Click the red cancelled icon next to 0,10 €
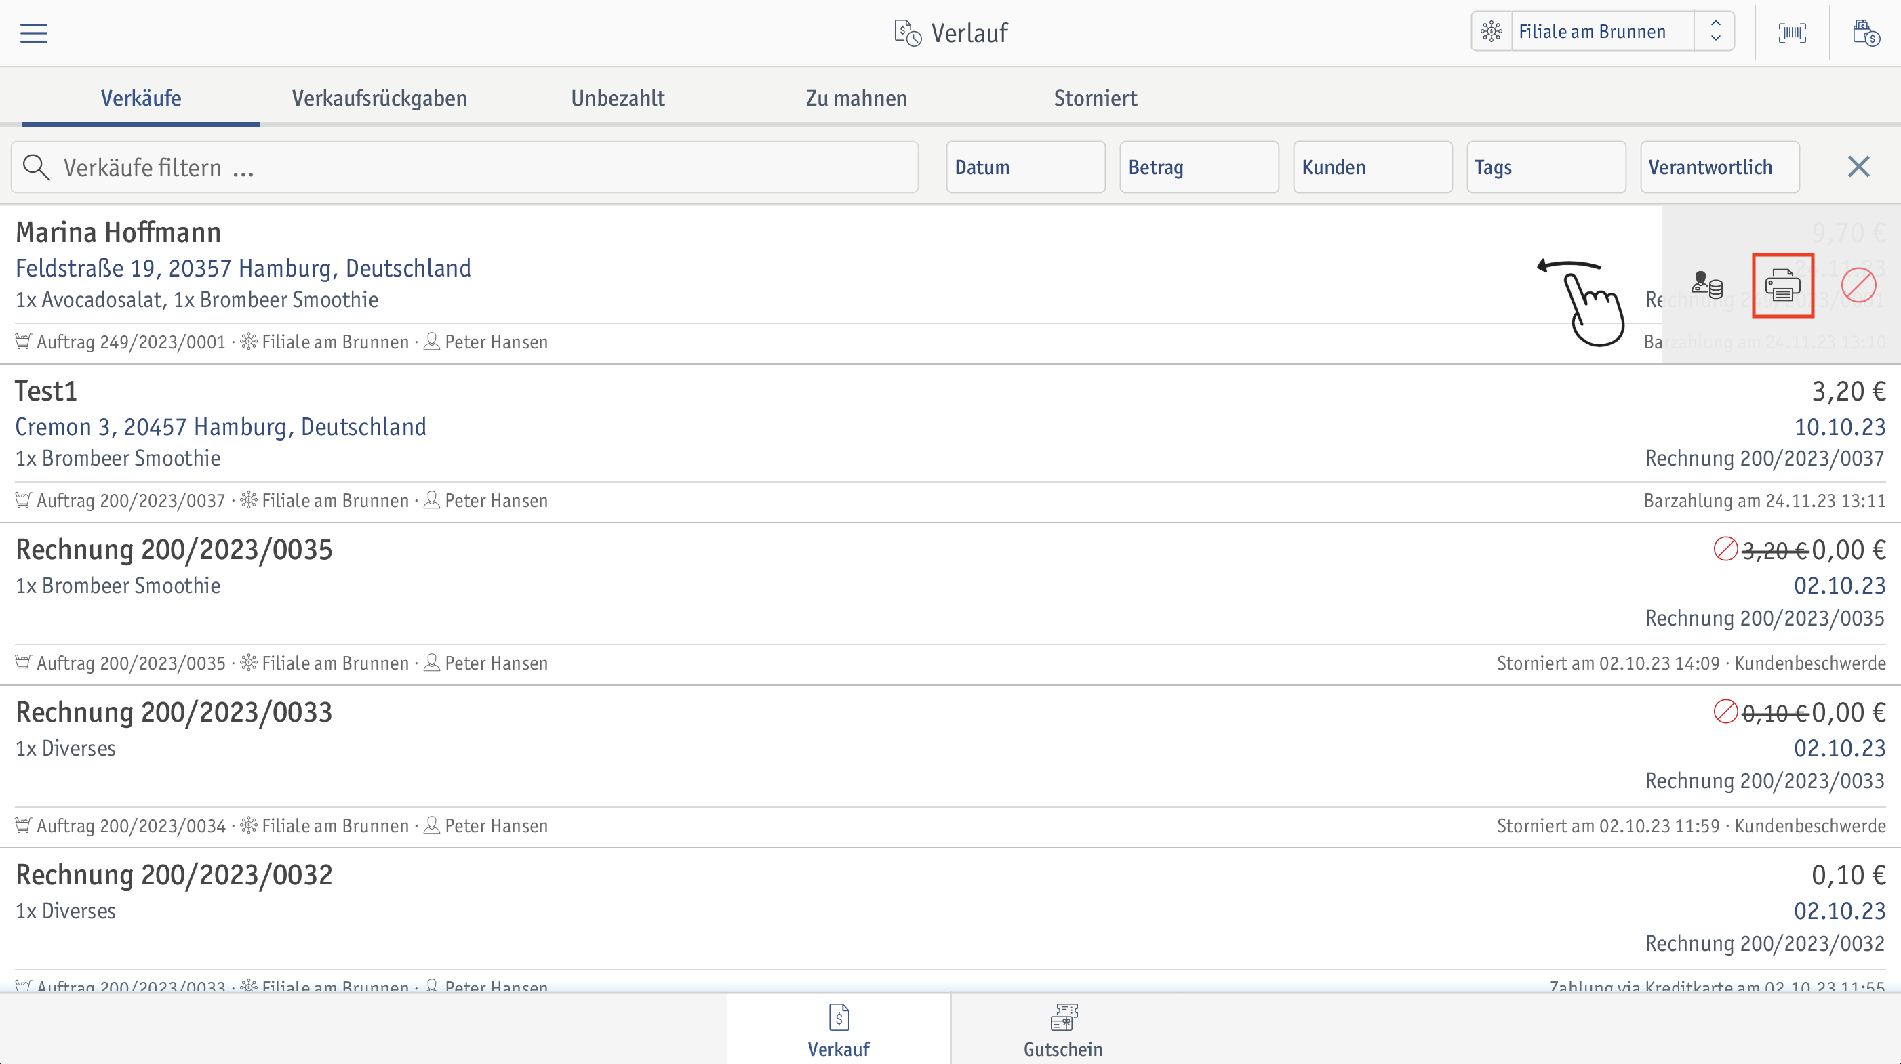 coord(1725,712)
